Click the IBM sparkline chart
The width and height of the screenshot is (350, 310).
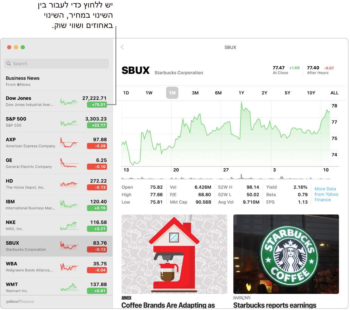69,204
